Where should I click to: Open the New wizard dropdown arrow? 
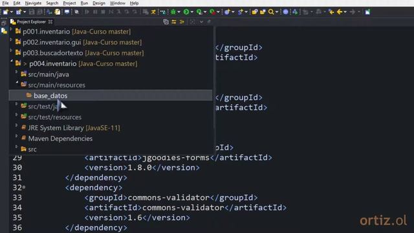pos(12,12)
